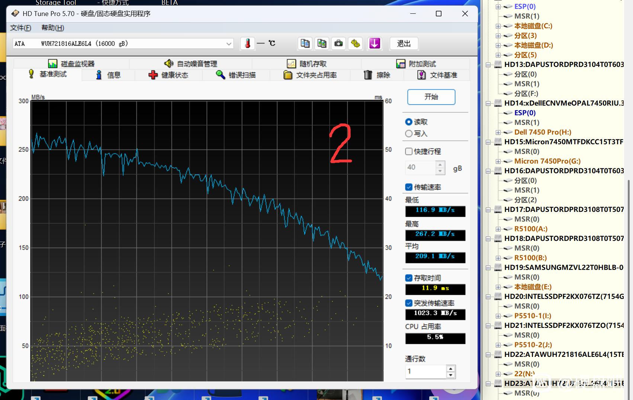
Task: Select HD22:ATAWUH721816ALE6L4 in disk tree
Action: point(564,354)
